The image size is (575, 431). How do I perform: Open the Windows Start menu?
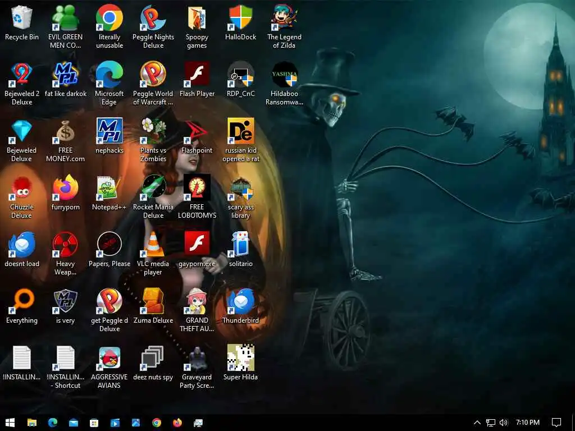pyautogui.click(x=10, y=423)
